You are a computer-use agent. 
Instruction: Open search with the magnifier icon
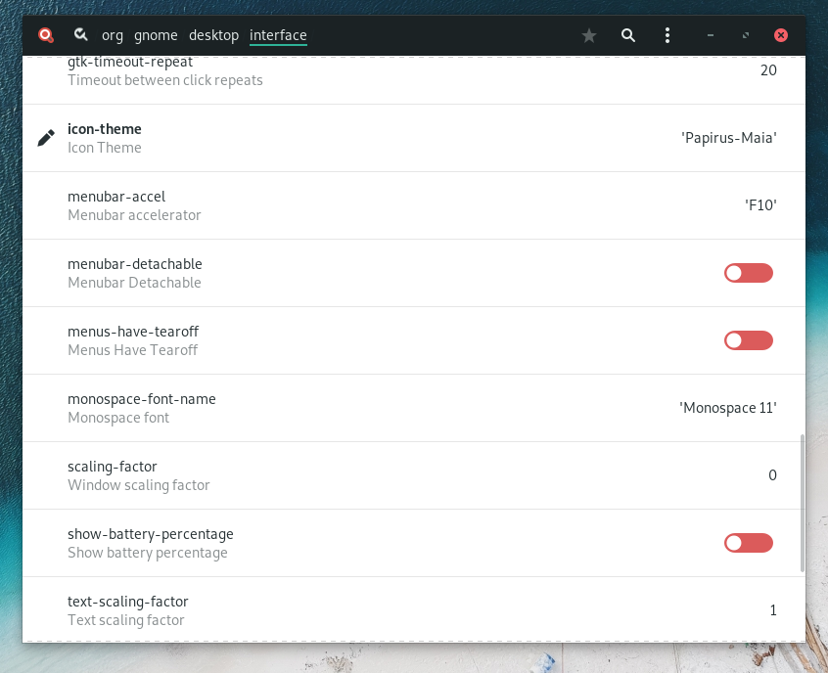[x=628, y=35]
